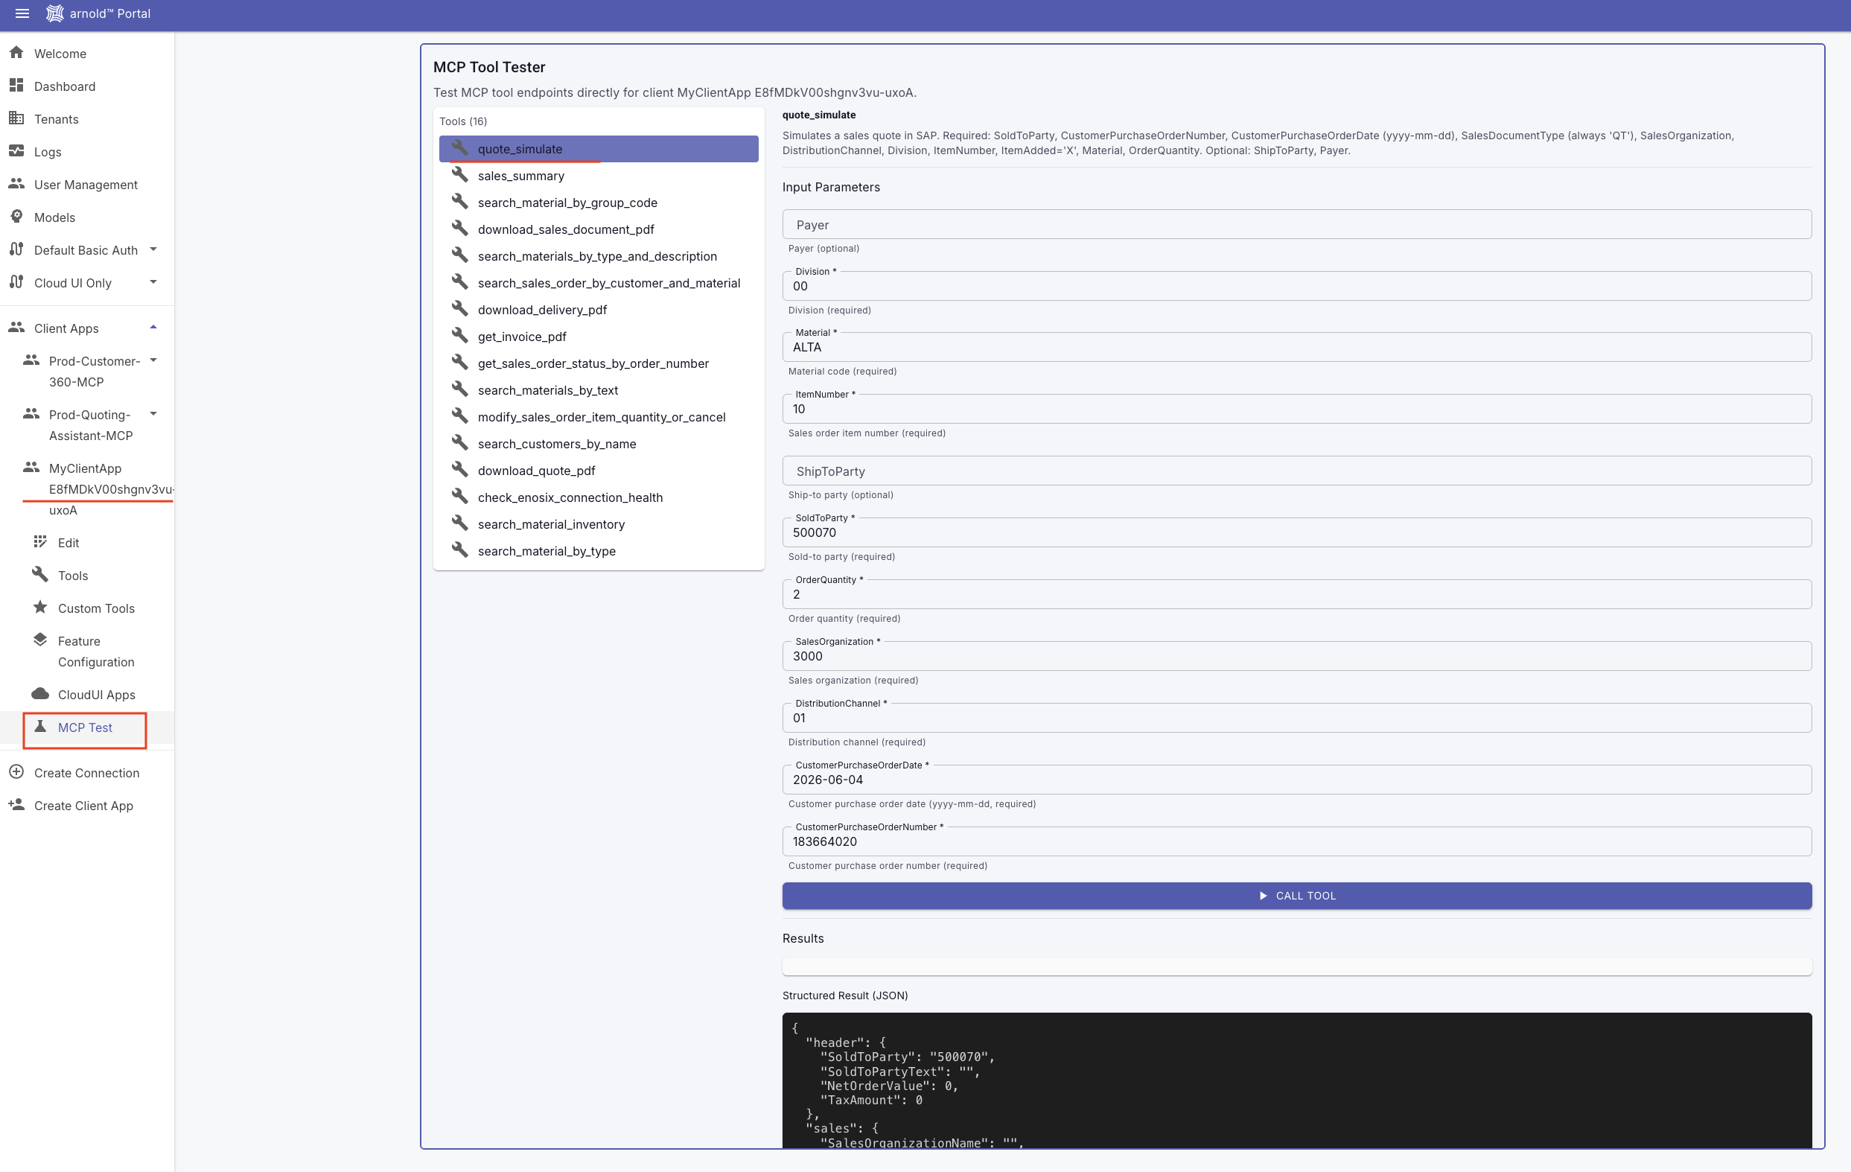This screenshot has height=1172, width=1851.
Task: Click the Tools wrench icon in sidebar
Action: pyautogui.click(x=40, y=575)
